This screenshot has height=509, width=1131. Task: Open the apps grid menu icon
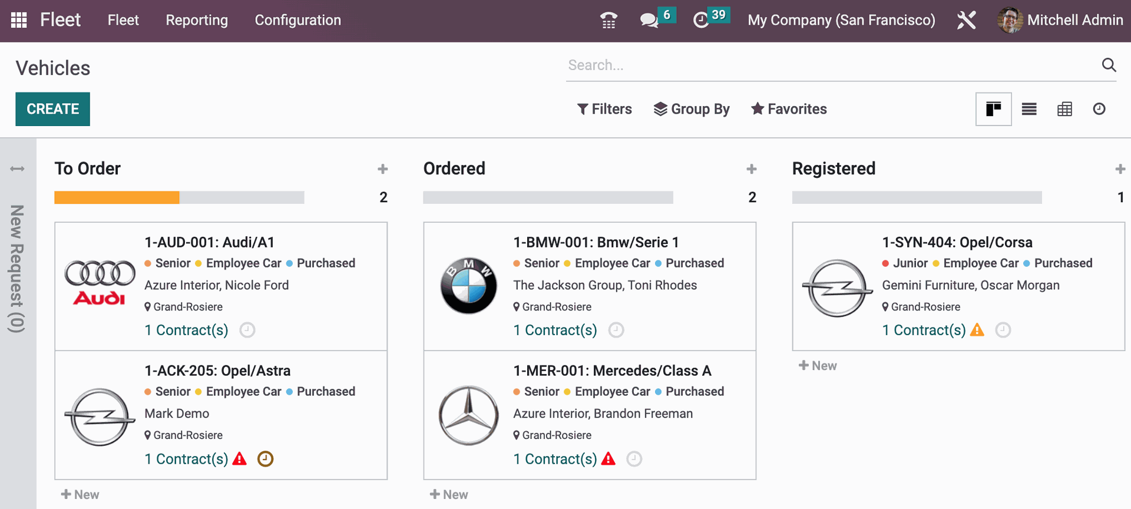pos(19,20)
